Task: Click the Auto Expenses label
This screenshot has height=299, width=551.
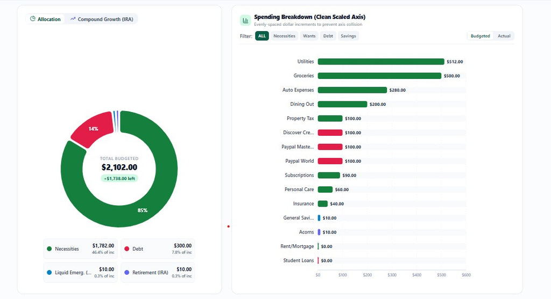Action: 298,90
